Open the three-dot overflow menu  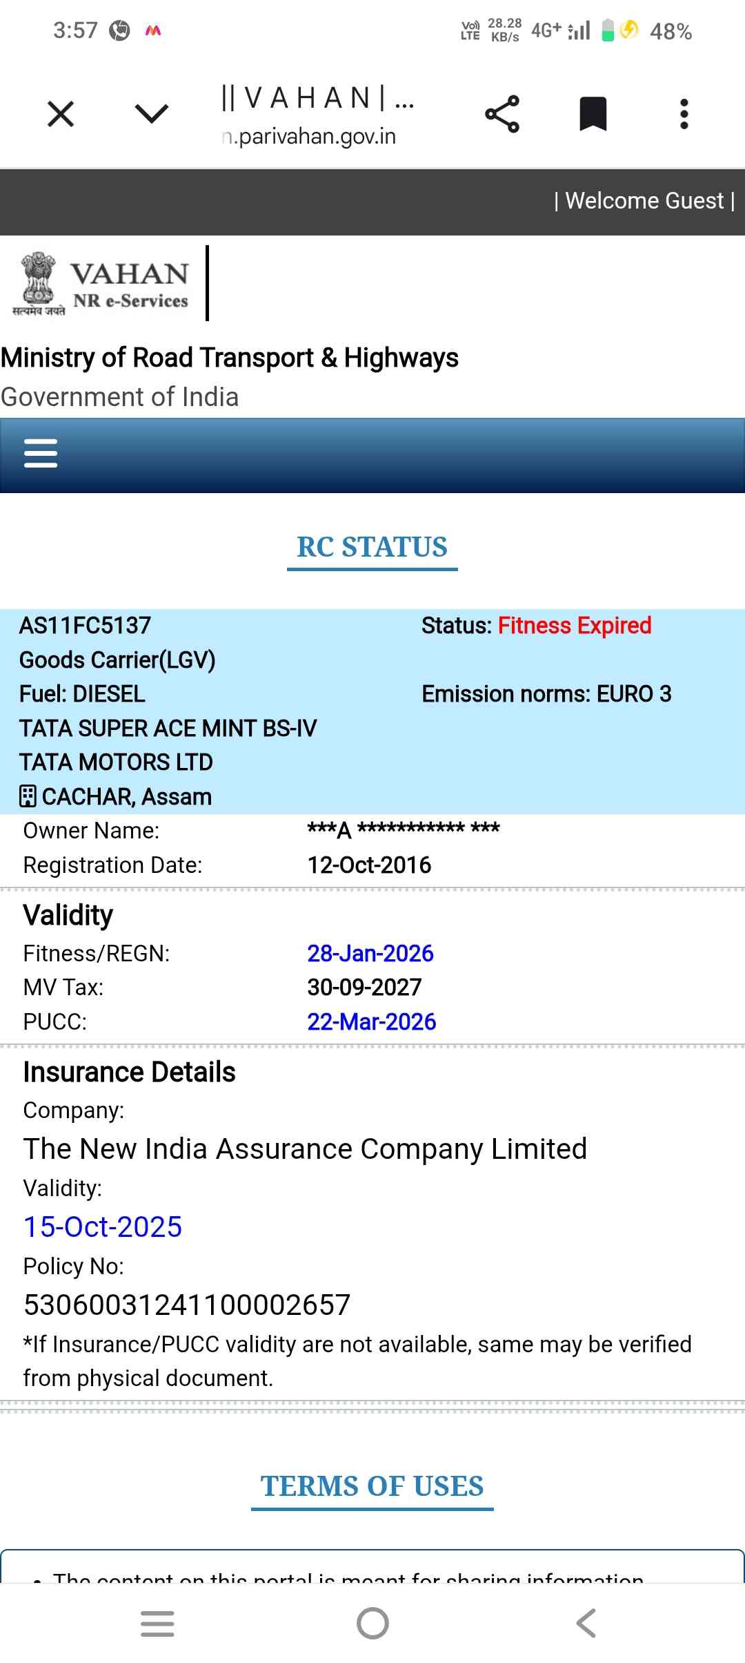point(684,114)
